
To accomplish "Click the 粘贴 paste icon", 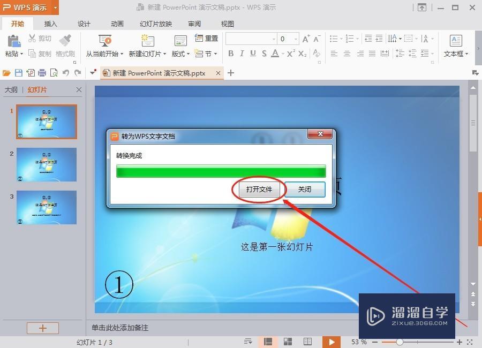I will click(x=14, y=41).
